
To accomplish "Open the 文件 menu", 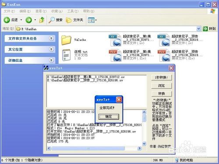I will coord(9,11).
